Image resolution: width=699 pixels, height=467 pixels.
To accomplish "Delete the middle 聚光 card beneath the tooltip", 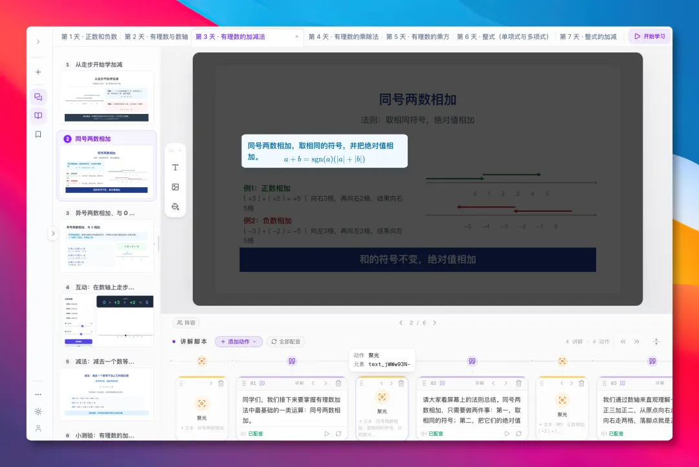I will click(x=401, y=383).
